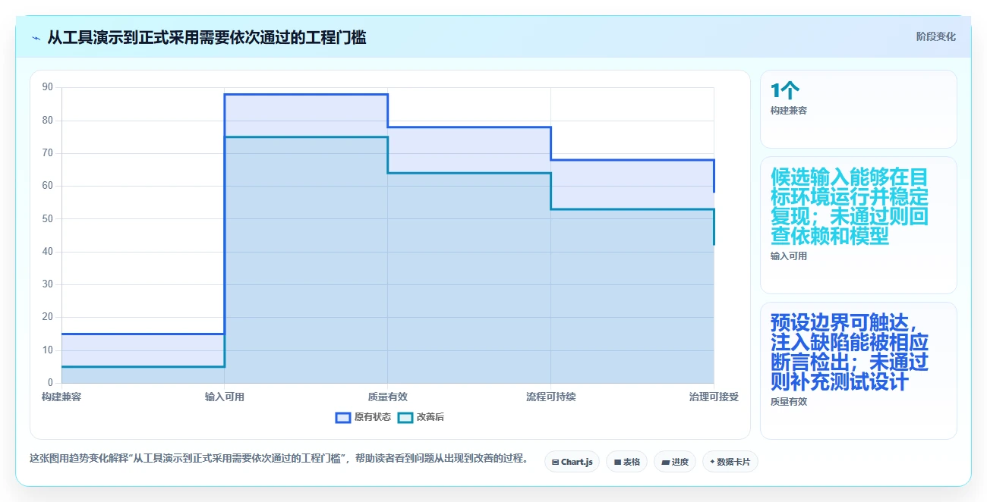The height and width of the screenshot is (502, 987).
Task: Open the 质量有效 card
Action: [x=858, y=370]
